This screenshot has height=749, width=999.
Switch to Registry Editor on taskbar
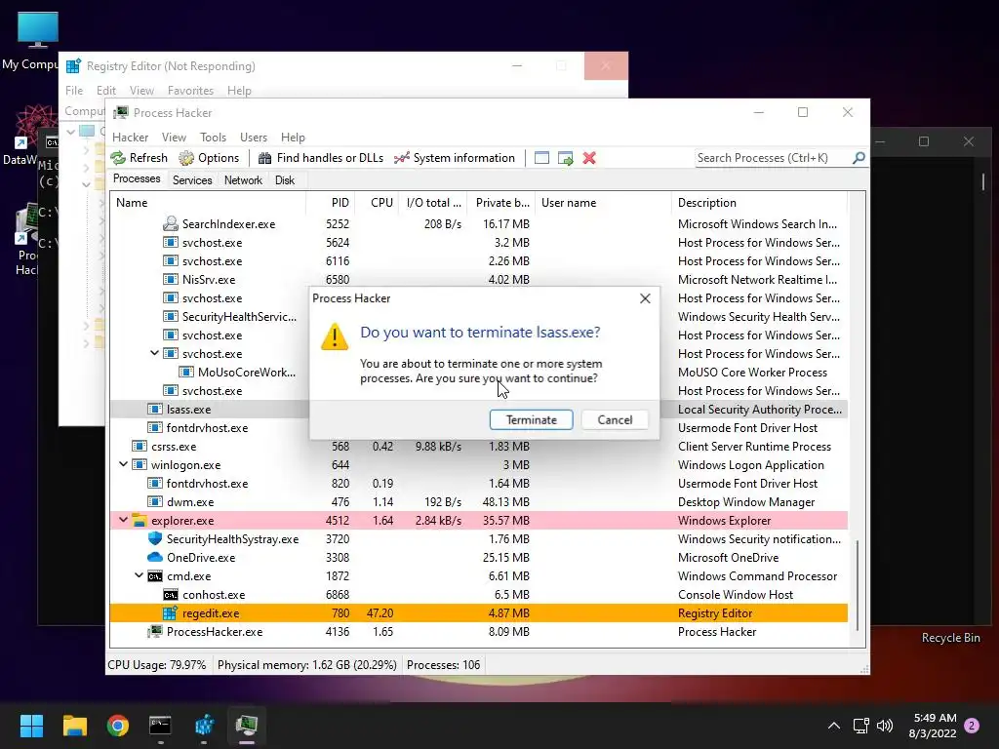coord(204,726)
